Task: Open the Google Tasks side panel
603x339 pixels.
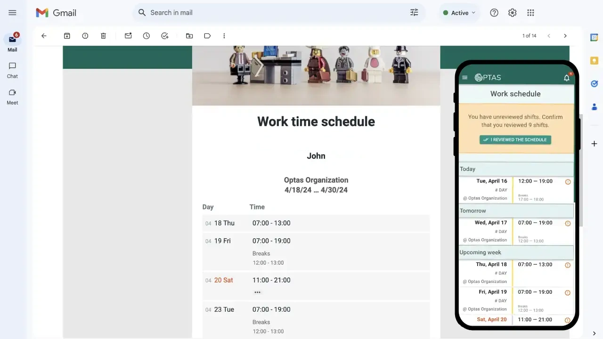Action: 594,83
